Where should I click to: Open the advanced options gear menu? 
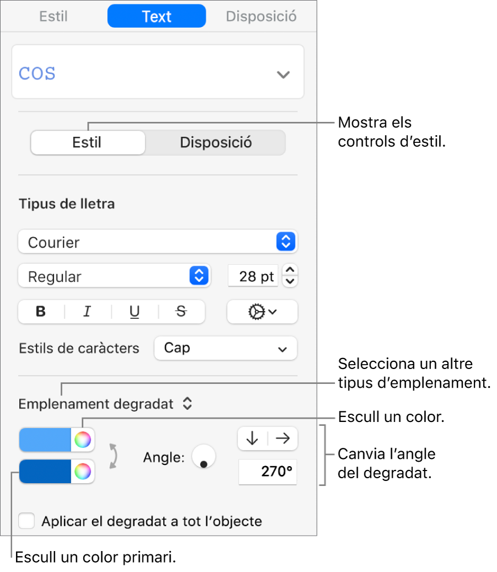point(262,312)
